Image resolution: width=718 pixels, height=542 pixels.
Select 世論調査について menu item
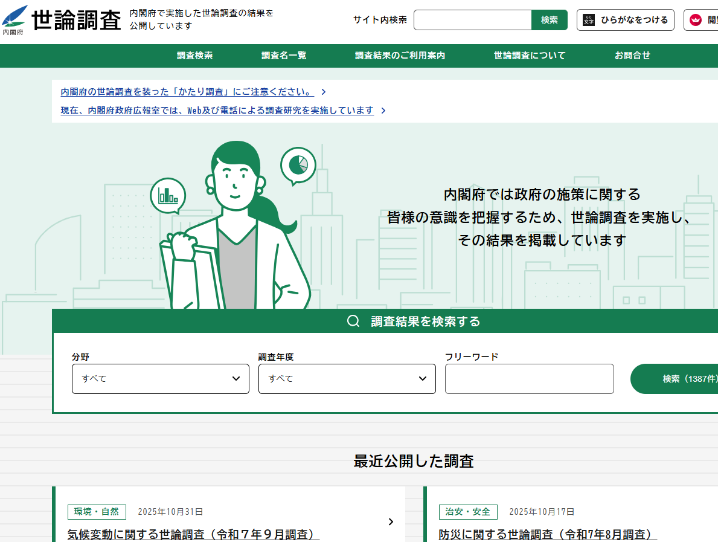530,56
